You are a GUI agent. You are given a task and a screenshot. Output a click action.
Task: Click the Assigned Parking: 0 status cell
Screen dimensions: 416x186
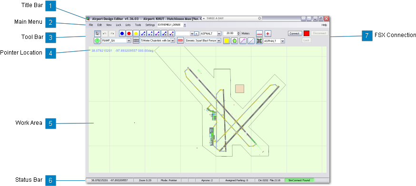pos(237,180)
